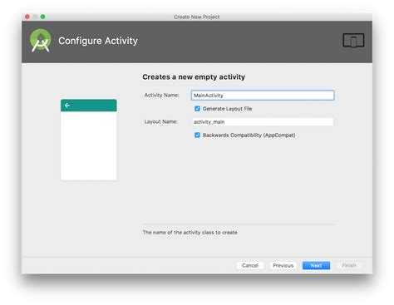Click the device form factor icon in header
The image size is (394, 305).
[353, 41]
